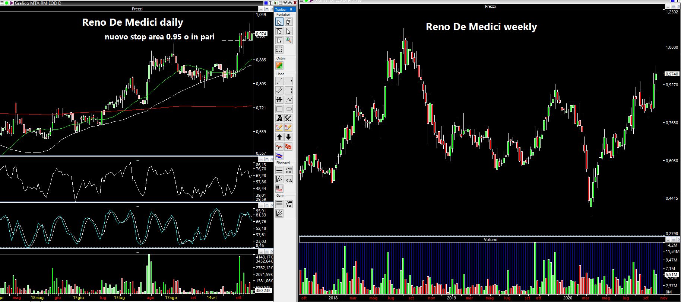
Task: Select the Gann horizontal lines tool
Action: (279, 204)
